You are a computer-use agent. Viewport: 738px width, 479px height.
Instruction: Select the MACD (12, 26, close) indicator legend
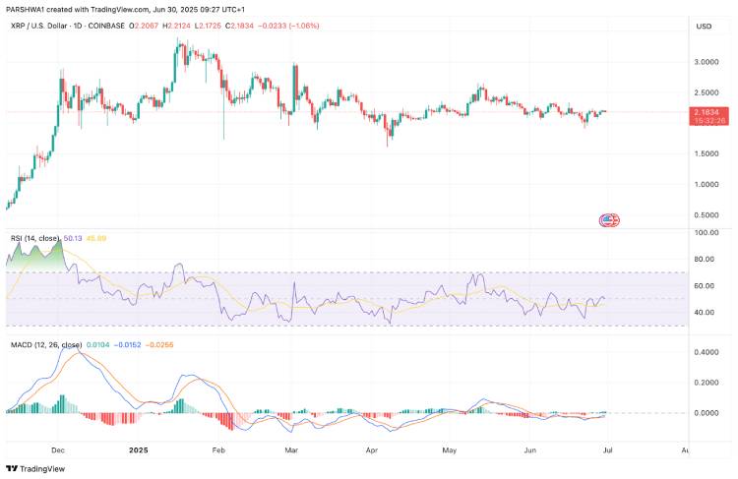[x=43, y=345]
